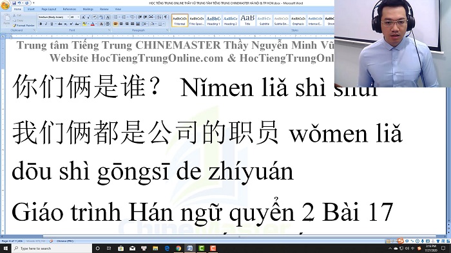Open Google Chrome from the taskbar
Viewport: 451px width, 253px height.
[178, 248]
